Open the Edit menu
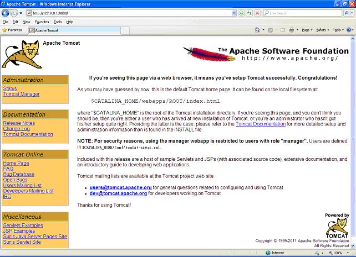The height and width of the screenshot is (257, 356). tap(16, 22)
